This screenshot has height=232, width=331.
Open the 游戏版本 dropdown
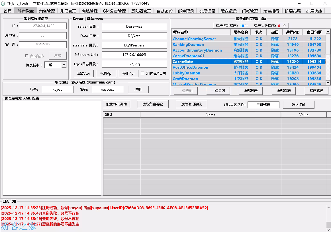(64, 65)
